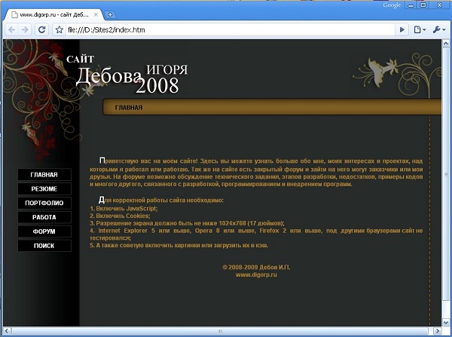Close the www.digorp.ru tab
Viewport: 452px width, 337px height.
[96, 14]
